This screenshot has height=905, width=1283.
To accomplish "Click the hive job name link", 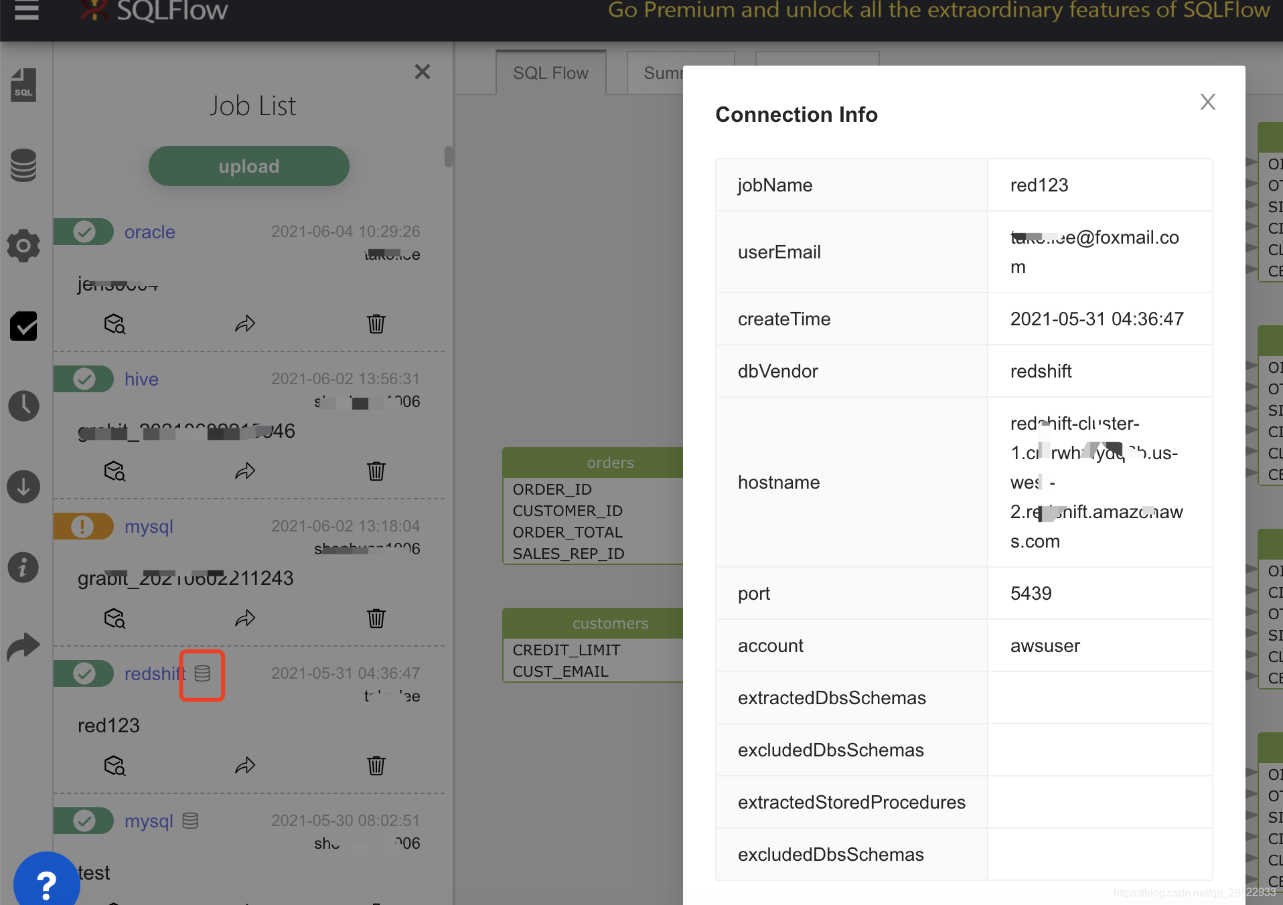I will [x=141, y=380].
